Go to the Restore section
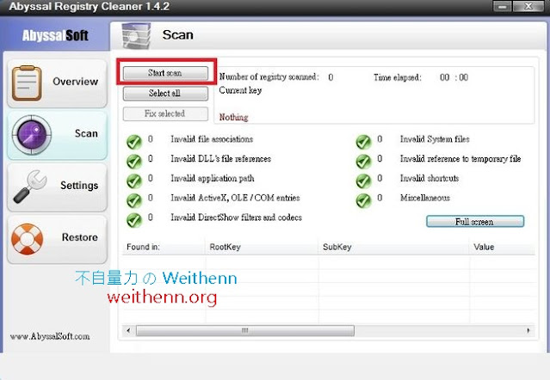Screen dimensions: 550x380 (57, 239)
